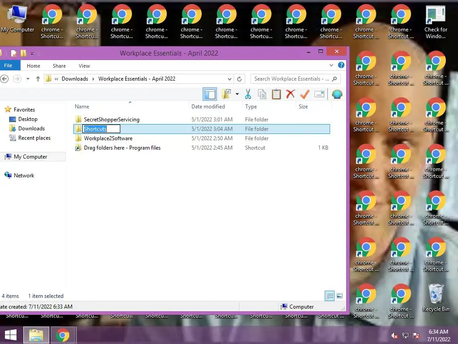This screenshot has width=458, height=344.
Task: Select My Computer in navigation pane
Action: click(x=30, y=157)
